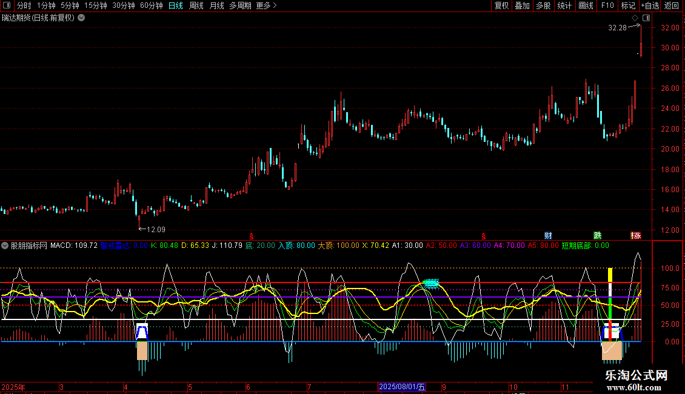Click the yellow signal bar in indicator panel
The height and width of the screenshot is (394, 685).
pyautogui.click(x=610, y=275)
